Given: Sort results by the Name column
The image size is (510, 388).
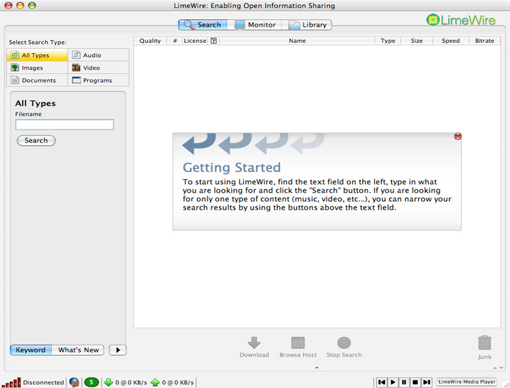Looking at the screenshot, I should pyautogui.click(x=297, y=41).
